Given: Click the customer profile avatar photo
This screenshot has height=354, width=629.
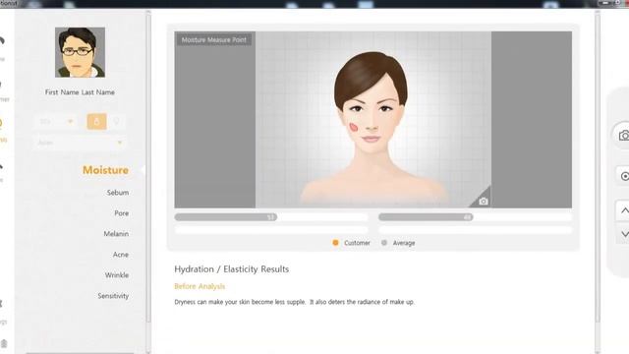Looking at the screenshot, I should tap(80, 52).
